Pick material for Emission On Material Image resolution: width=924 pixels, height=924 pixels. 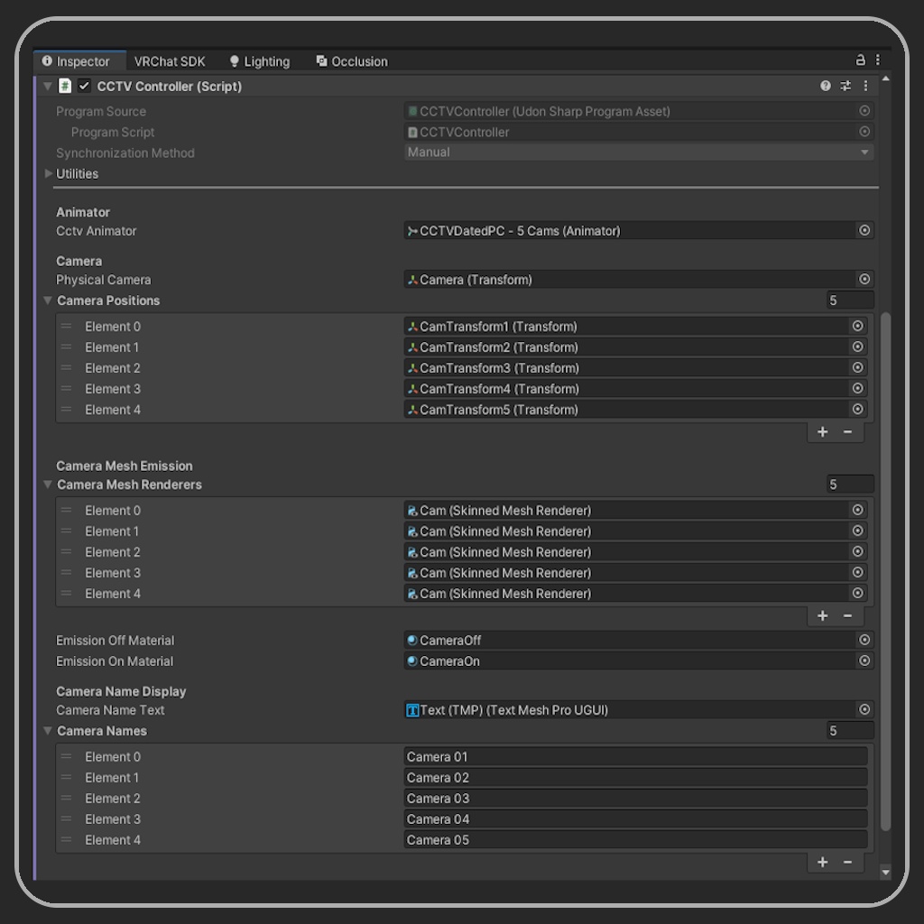point(864,661)
